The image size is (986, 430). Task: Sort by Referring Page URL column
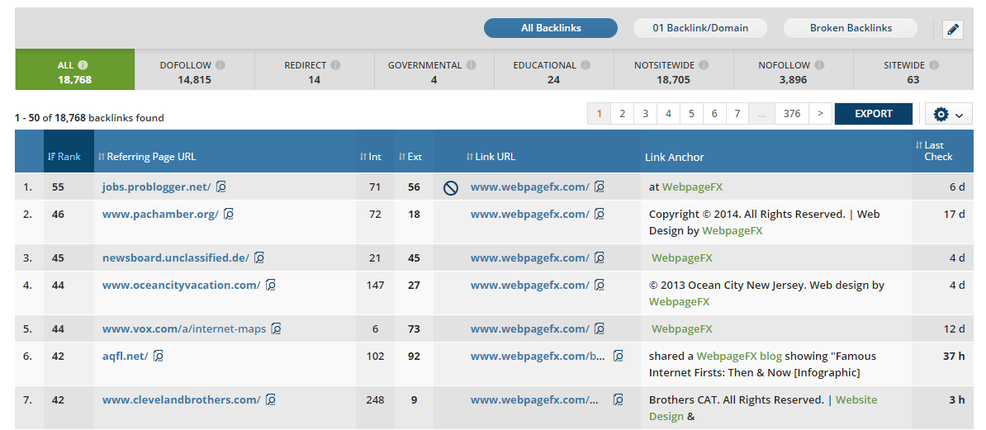(146, 157)
